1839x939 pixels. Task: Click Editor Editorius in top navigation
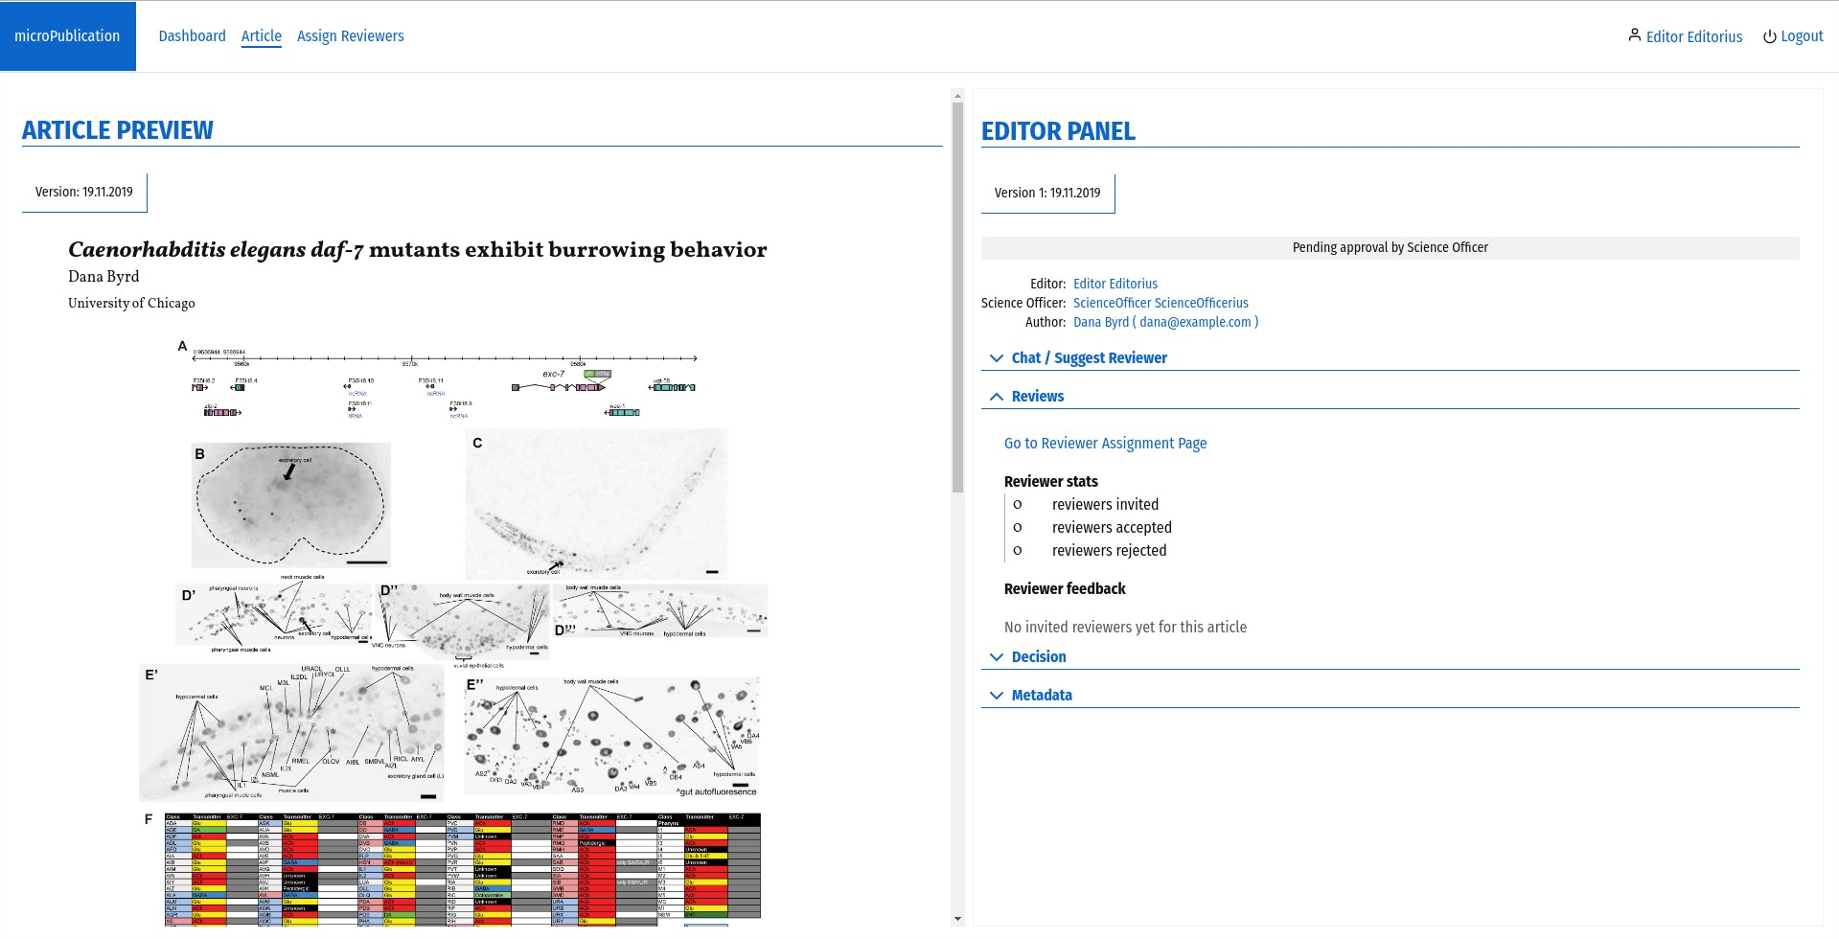point(1693,36)
